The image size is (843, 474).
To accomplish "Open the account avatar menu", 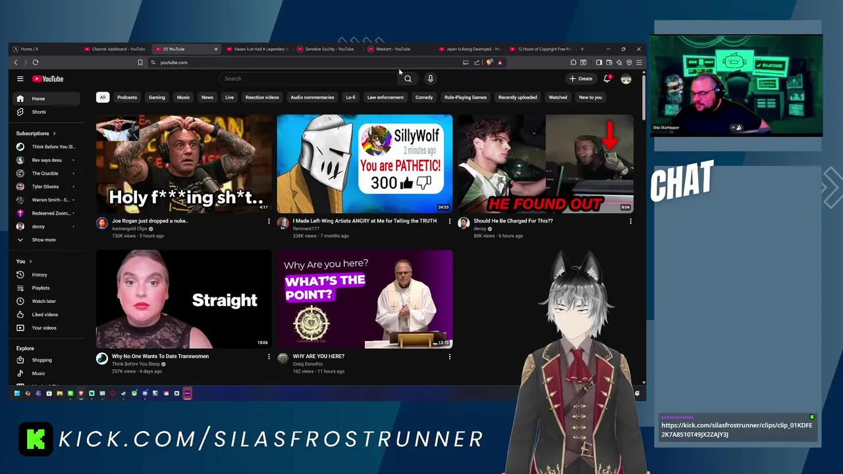I will coord(626,78).
